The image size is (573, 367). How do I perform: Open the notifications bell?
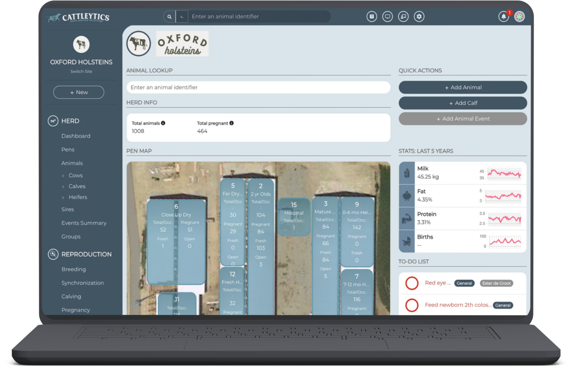(503, 17)
